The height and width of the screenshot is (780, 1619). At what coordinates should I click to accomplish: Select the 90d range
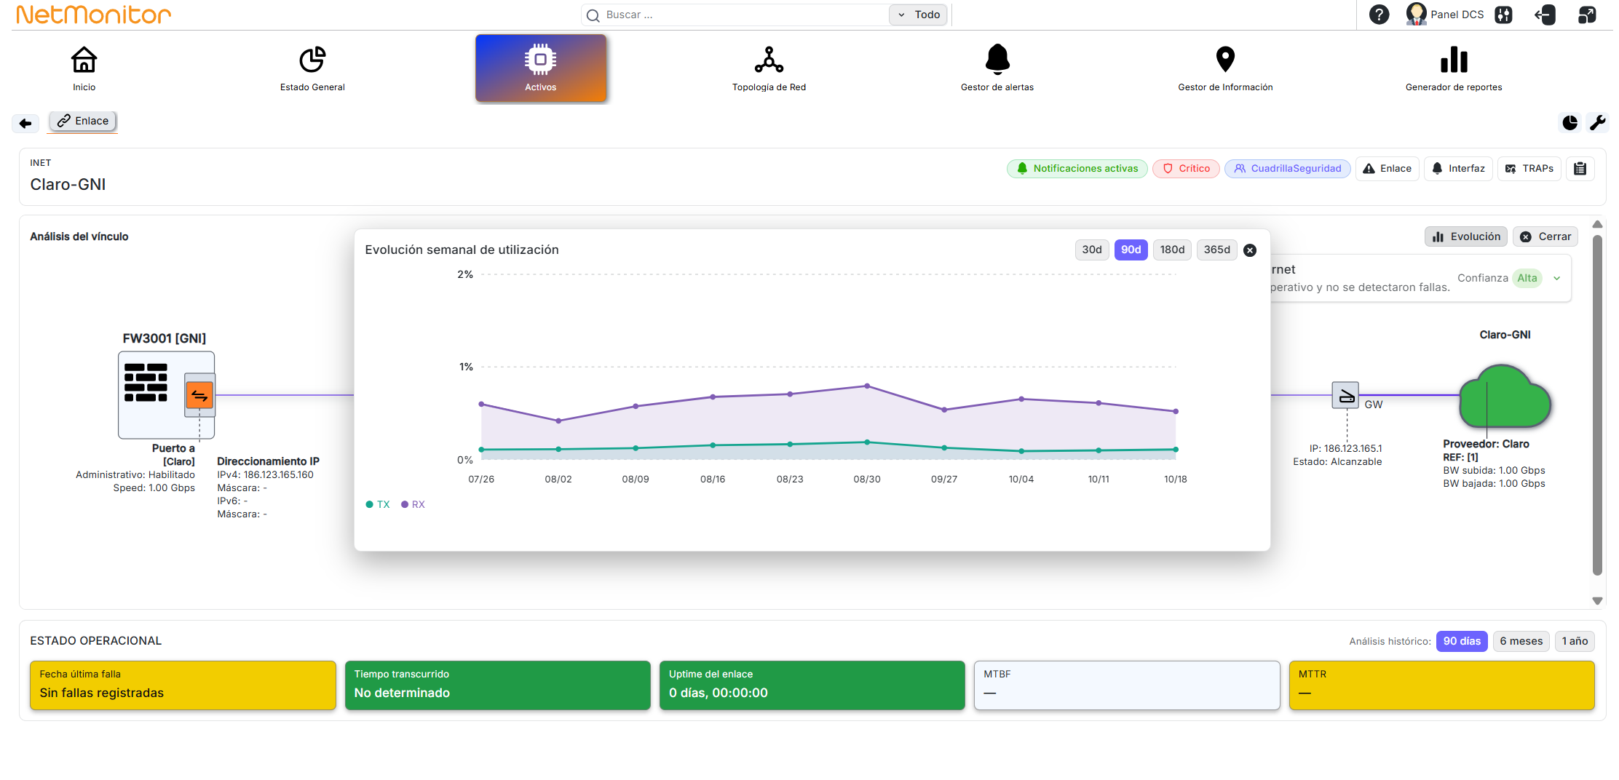[x=1131, y=250]
